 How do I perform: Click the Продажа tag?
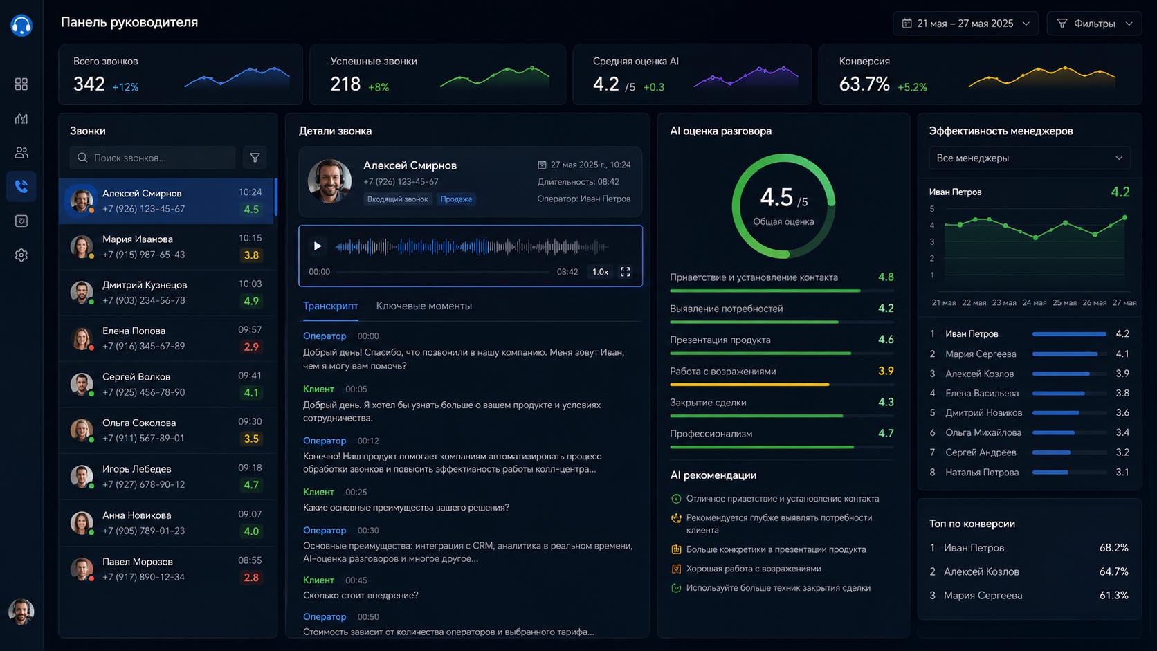(x=456, y=199)
